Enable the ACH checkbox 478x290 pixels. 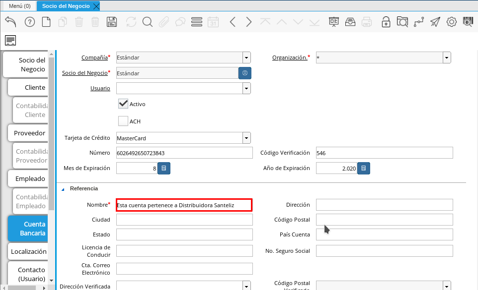pyautogui.click(x=123, y=121)
